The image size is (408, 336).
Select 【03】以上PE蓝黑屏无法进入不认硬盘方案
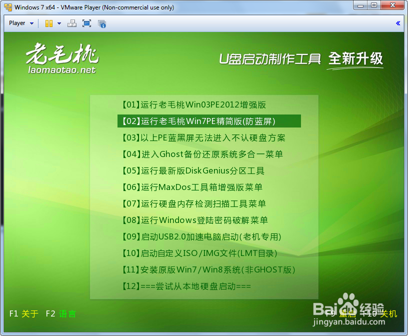(203, 137)
